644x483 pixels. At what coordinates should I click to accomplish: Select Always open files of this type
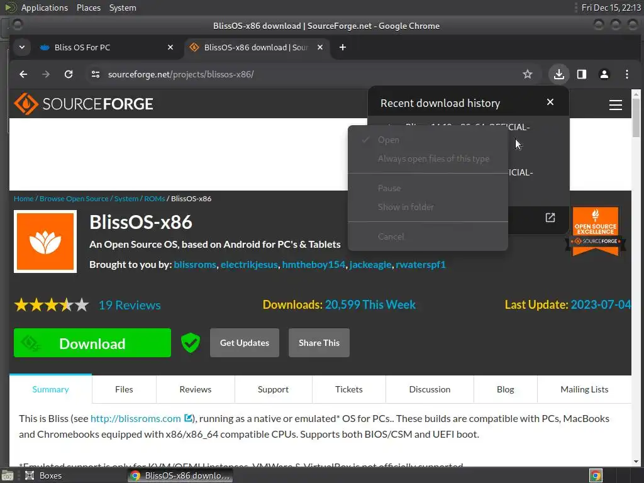click(x=428, y=158)
